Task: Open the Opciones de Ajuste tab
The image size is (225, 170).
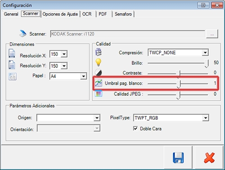Action: pos(60,14)
